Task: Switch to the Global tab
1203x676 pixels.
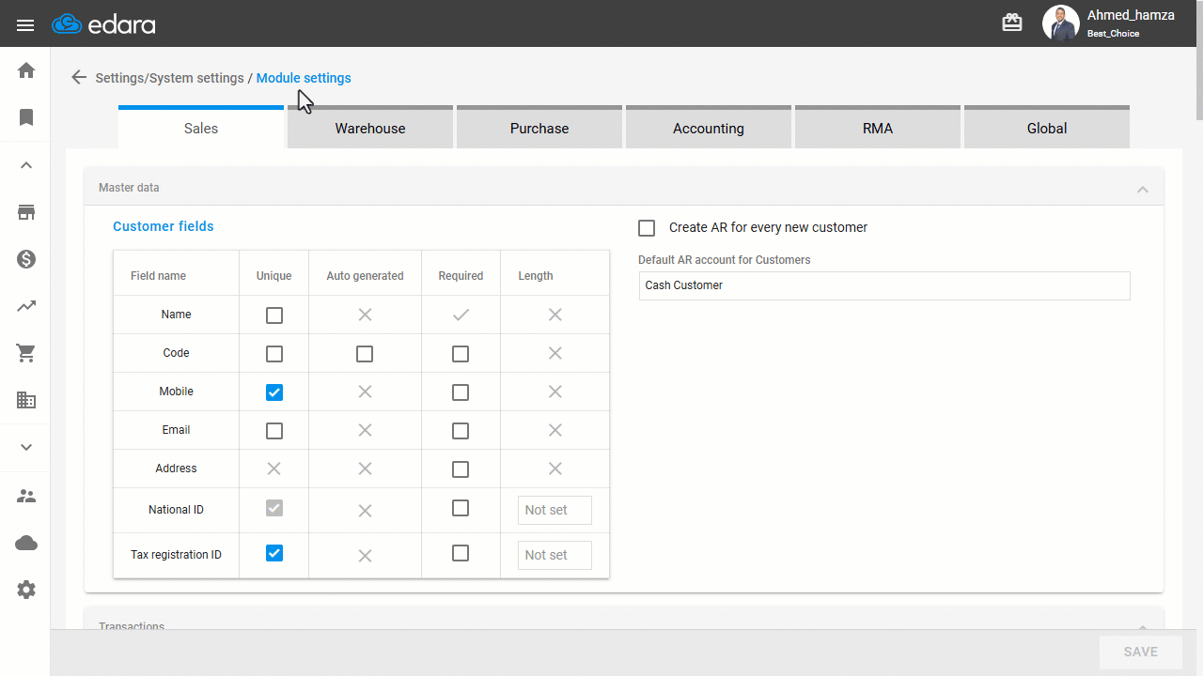Action: pyautogui.click(x=1047, y=128)
